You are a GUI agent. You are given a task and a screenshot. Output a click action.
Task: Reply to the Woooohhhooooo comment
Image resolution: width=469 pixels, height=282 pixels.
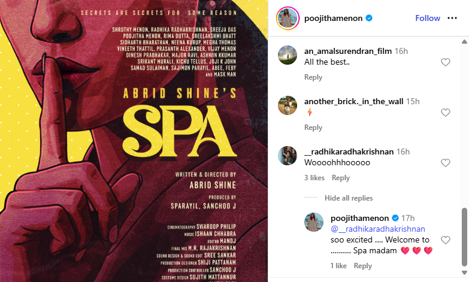pyautogui.click(x=341, y=178)
